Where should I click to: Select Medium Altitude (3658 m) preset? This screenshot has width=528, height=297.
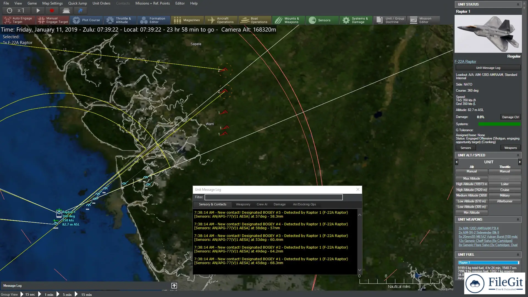pos(472,196)
